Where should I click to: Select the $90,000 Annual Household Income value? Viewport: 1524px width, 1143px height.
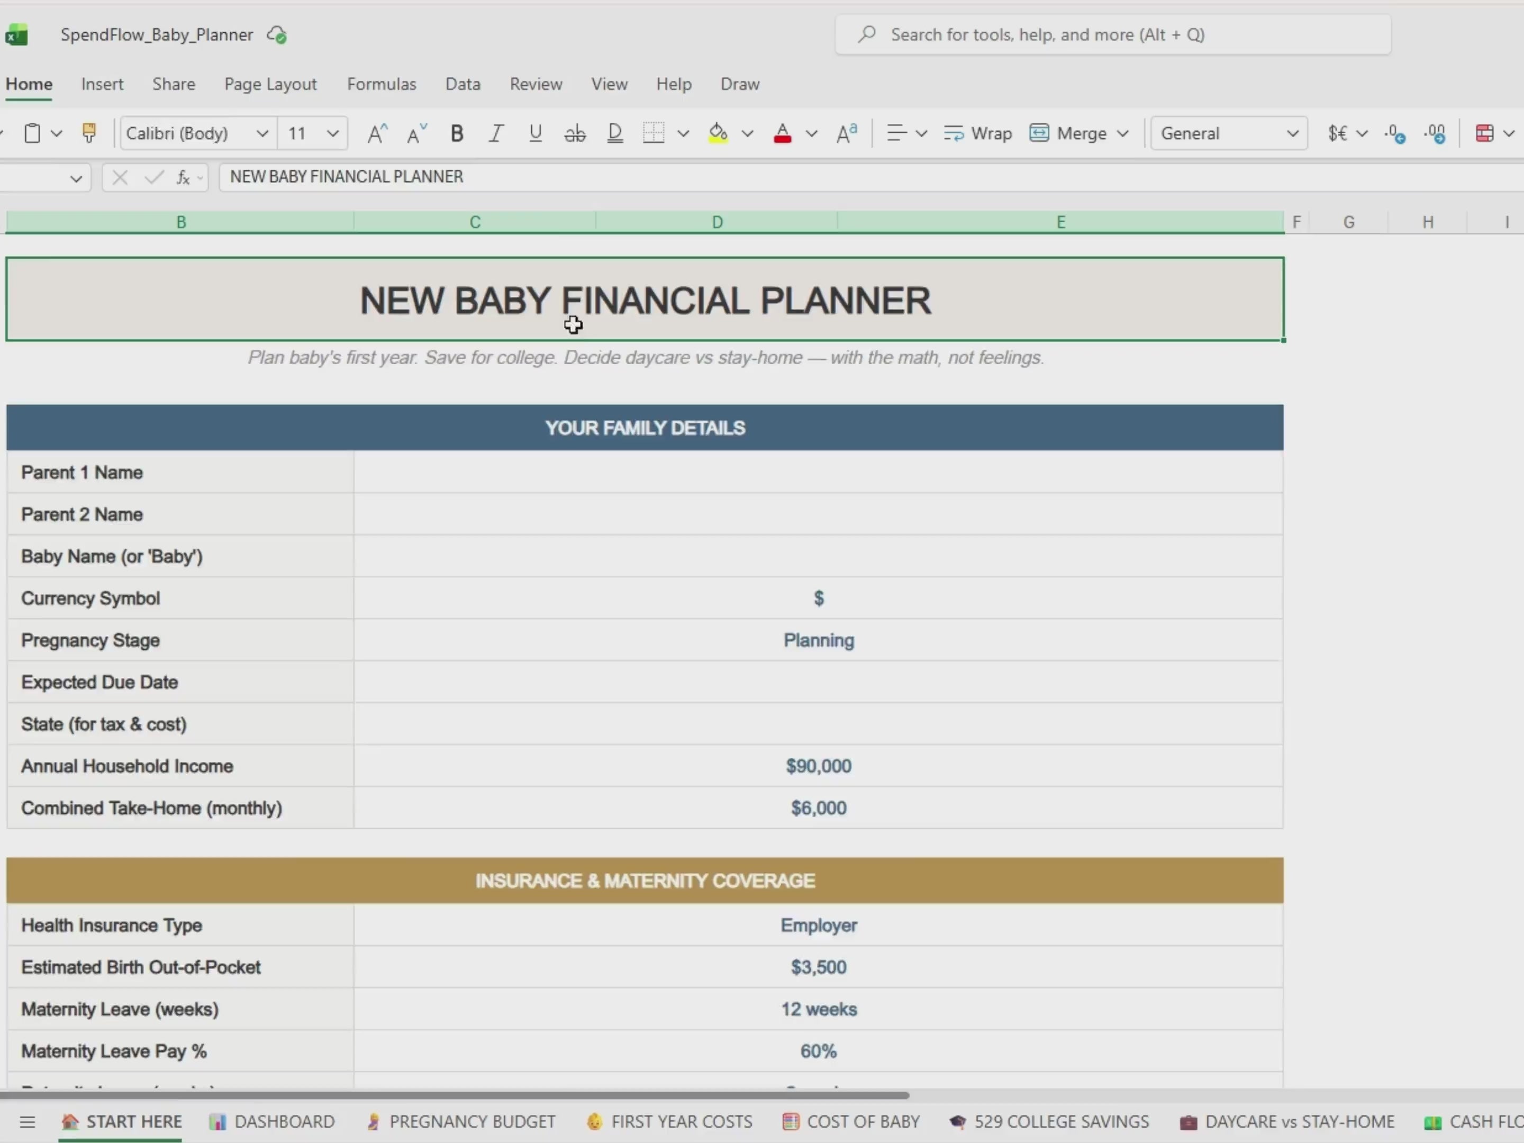(819, 766)
